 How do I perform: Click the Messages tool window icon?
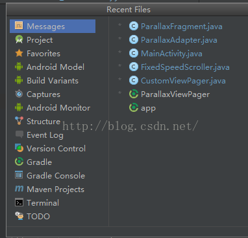coord(19,26)
